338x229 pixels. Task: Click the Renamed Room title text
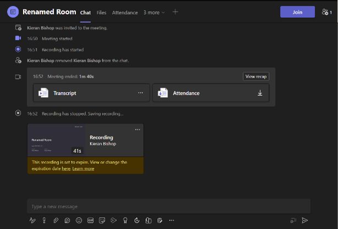click(50, 12)
